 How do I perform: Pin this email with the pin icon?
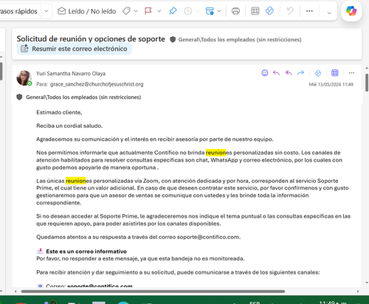(173, 11)
